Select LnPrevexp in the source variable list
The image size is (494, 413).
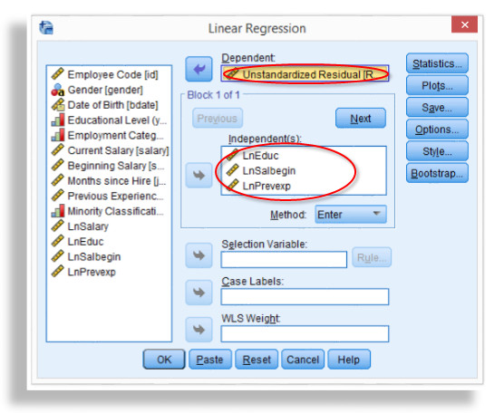(x=92, y=272)
